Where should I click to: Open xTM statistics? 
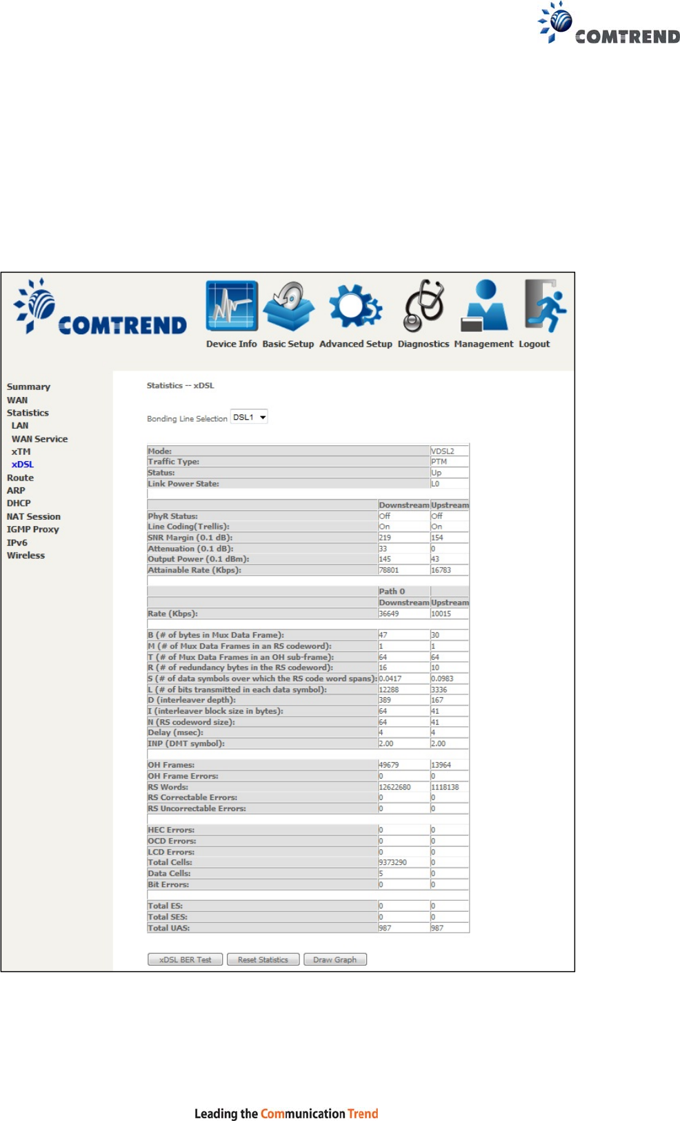click(x=21, y=451)
